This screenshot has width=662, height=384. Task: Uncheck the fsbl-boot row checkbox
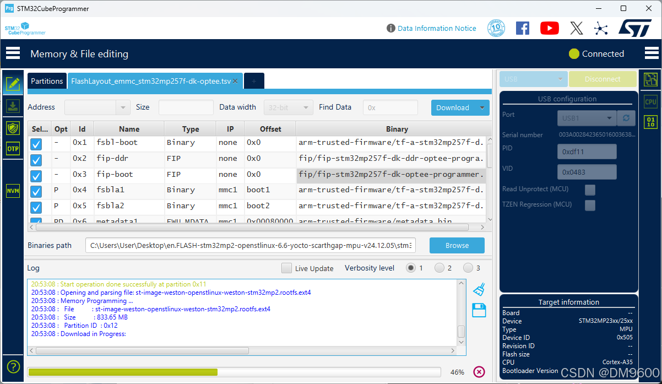(x=36, y=144)
